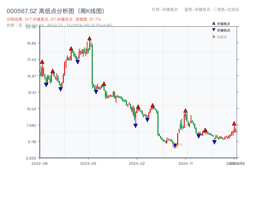Viewport: 263px width, 197px height.
Task: Click the blue low marker near the 7.58 level
Action: click(135, 125)
